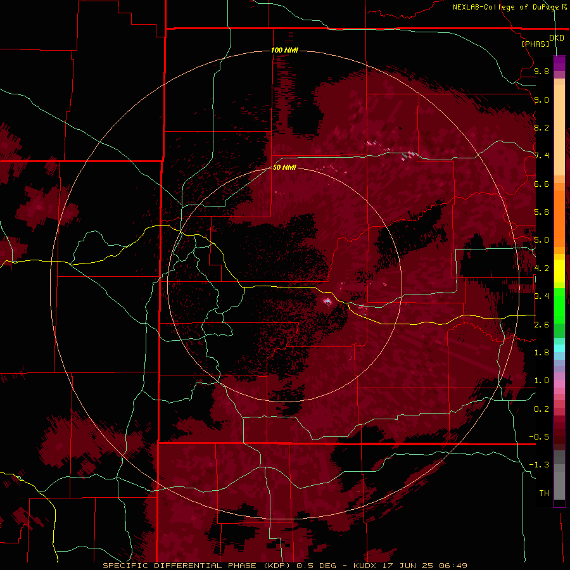Click the 7.4 value on the color scale
This screenshot has width=570, height=570.
tap(541, 156)
